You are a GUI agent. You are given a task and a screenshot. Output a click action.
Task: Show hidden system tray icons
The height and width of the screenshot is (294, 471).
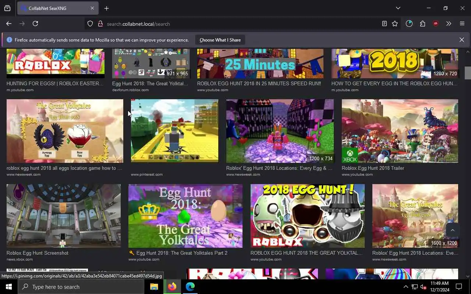point(406,287)
